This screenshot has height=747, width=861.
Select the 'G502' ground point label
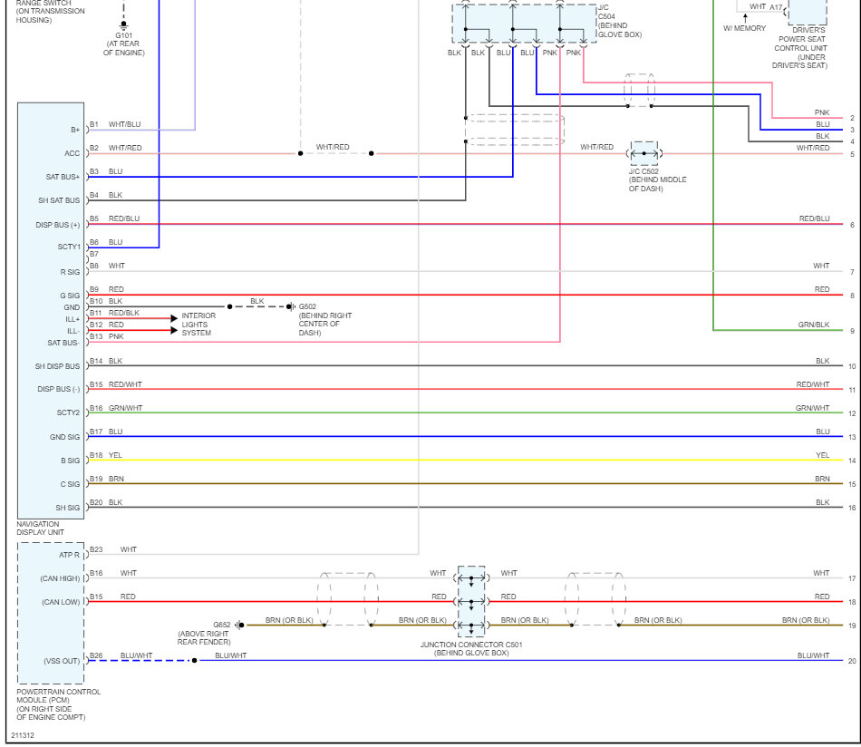coord(307,307)
